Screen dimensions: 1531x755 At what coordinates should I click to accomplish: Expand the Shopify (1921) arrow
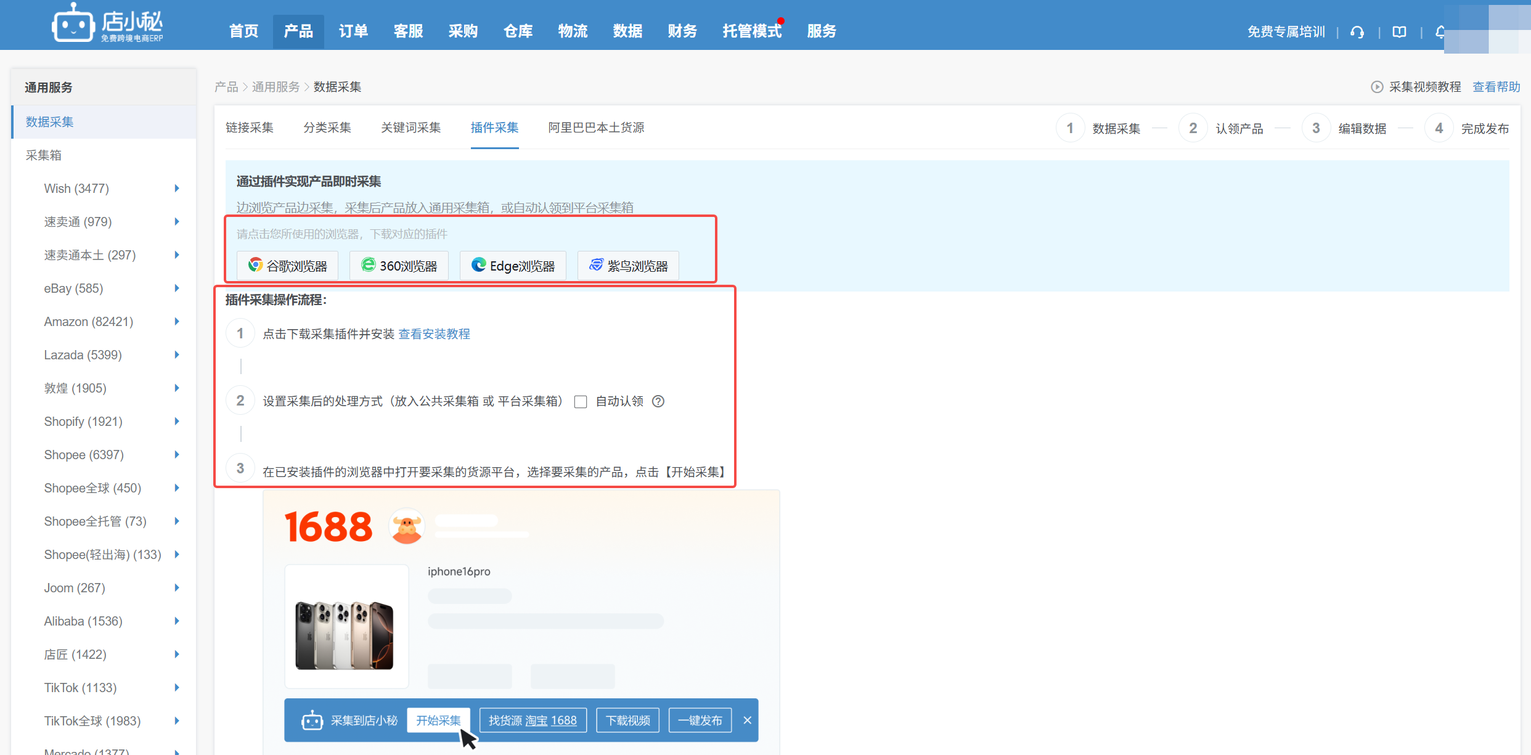coord(177,422)
